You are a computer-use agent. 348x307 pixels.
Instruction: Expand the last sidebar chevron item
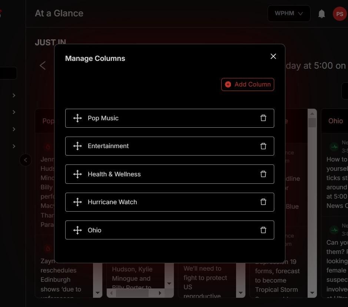(x=14, y=146)
